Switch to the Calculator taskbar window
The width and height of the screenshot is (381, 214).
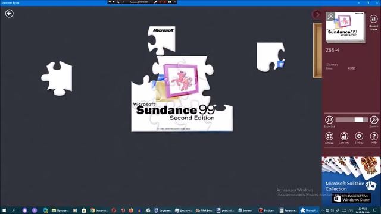pos(288,210)
